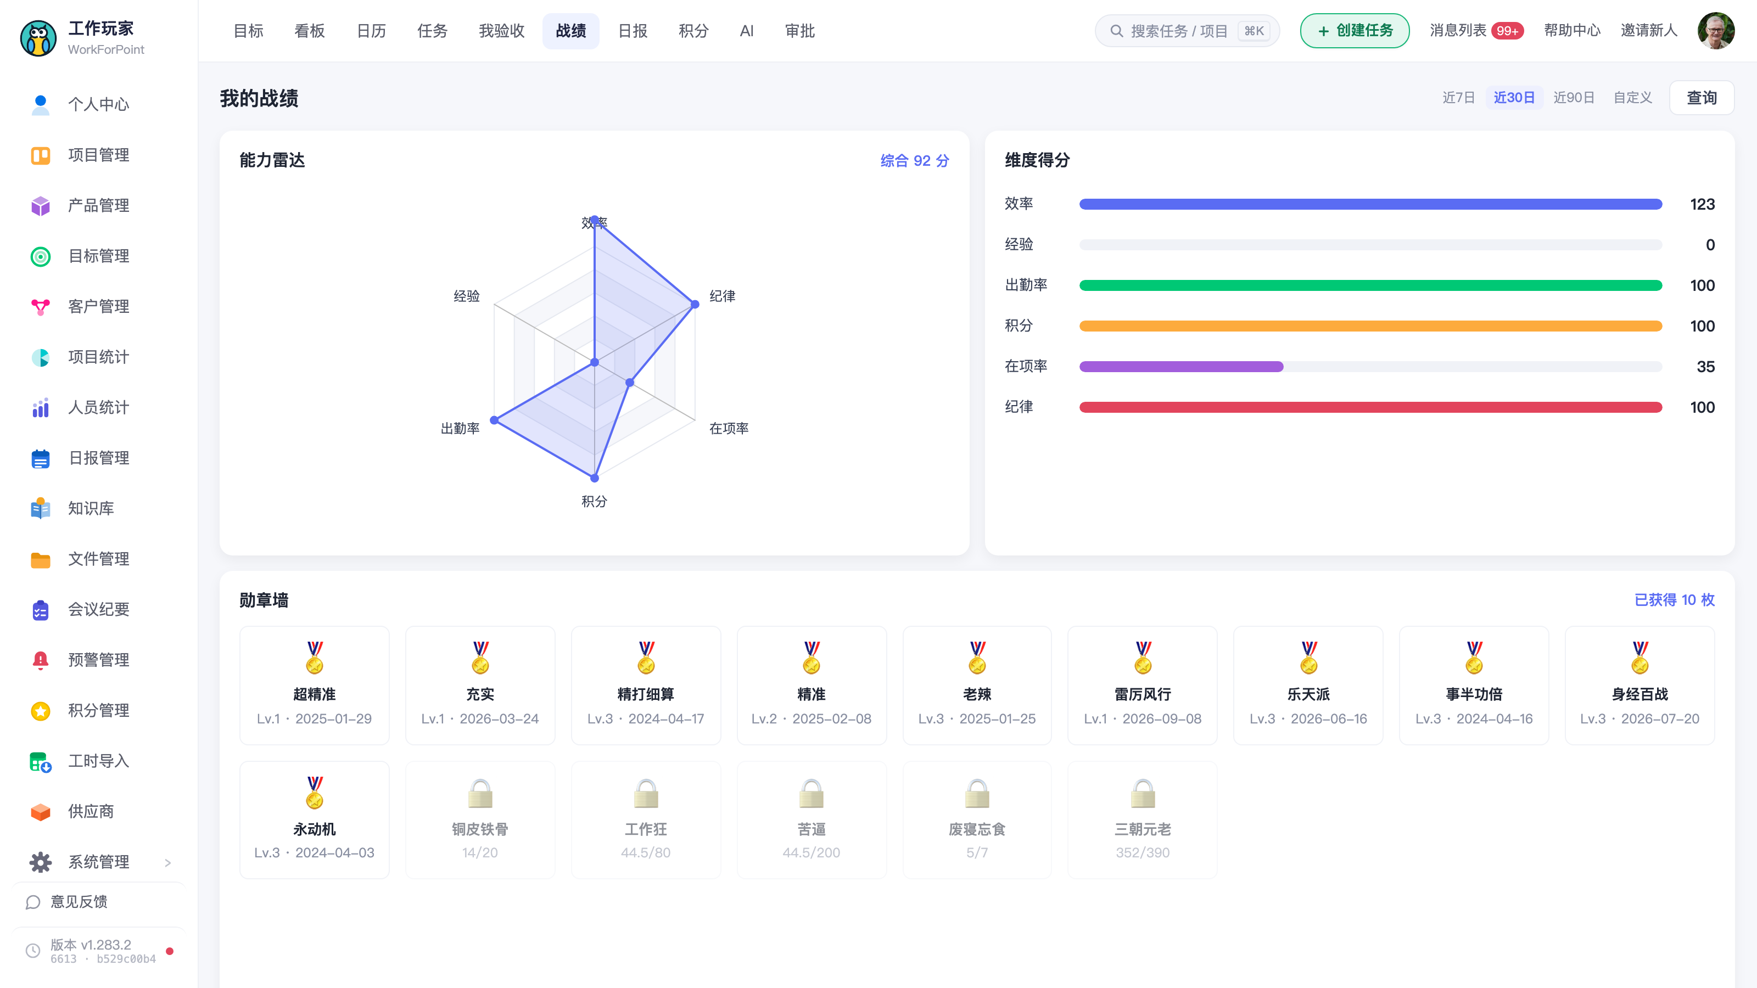This screenshot has height=988, width=1757.
Task: Click the 人员统计 bar chart icon
Action: [x=40, y=408]
